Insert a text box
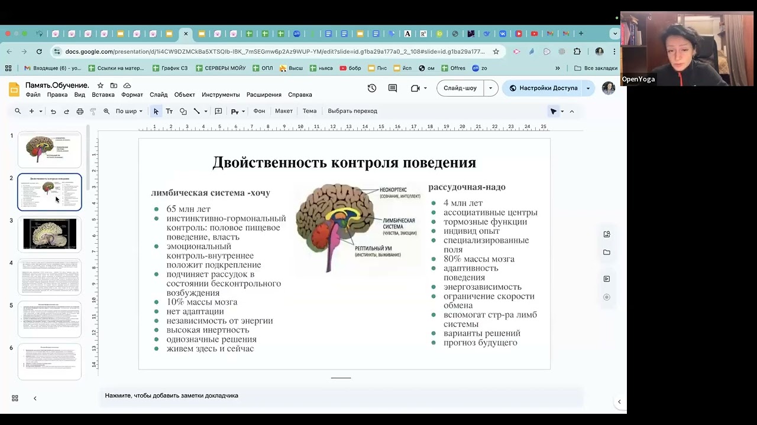This screenshot has height=425, width=757. pyautogui.click(x=169, y=111)
